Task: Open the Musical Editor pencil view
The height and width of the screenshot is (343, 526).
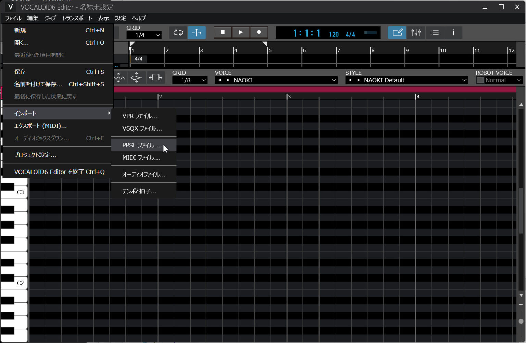Action: pos(397,32)
